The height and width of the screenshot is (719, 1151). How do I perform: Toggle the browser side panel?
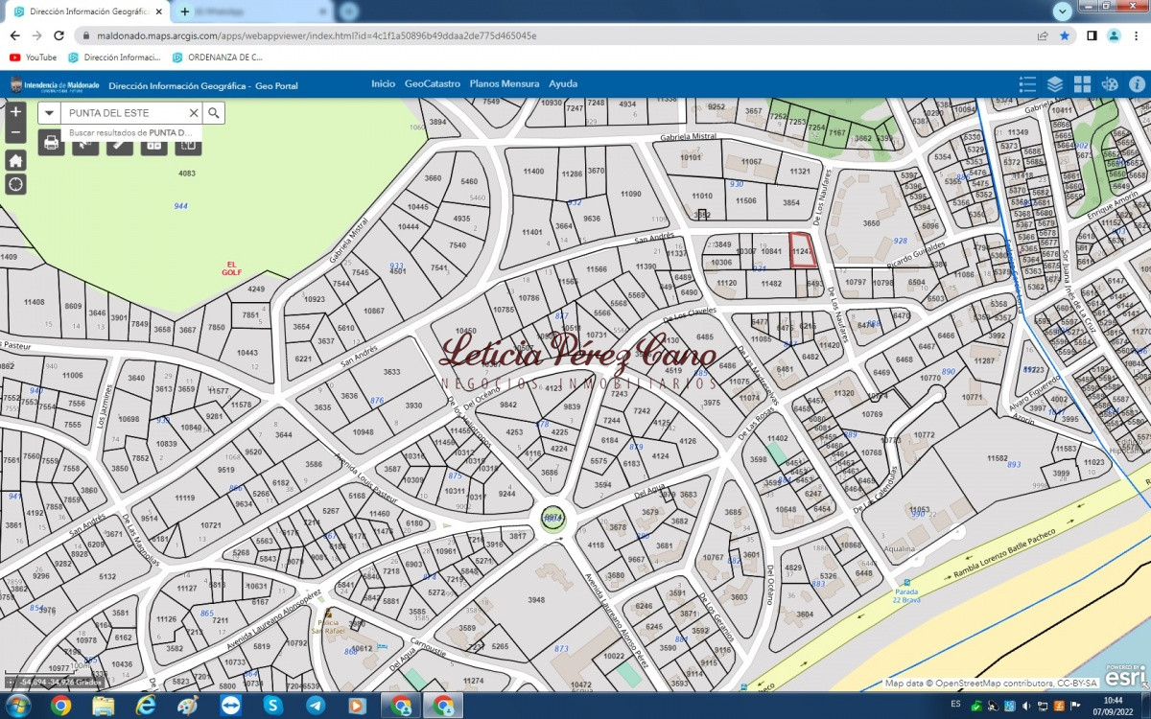pos(1092,35)
